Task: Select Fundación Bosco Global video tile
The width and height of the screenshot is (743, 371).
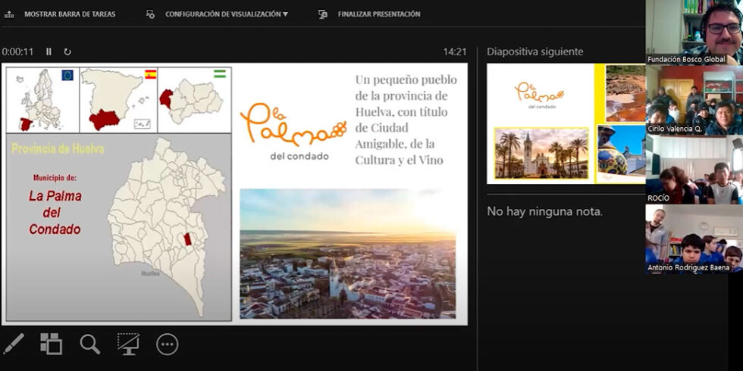Action: click(x=694, y=32)
